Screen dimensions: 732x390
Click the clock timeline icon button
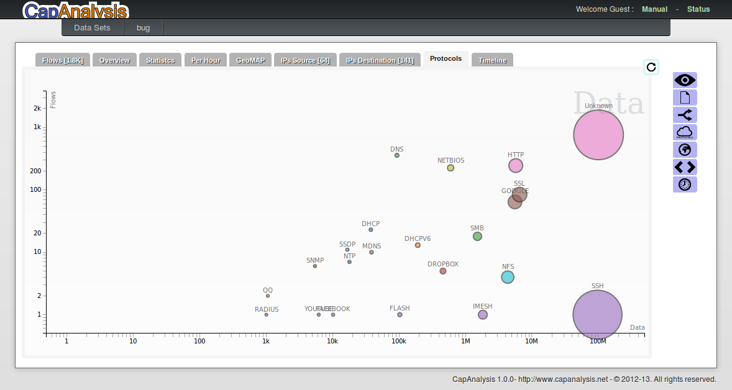(x=685, y=184)
